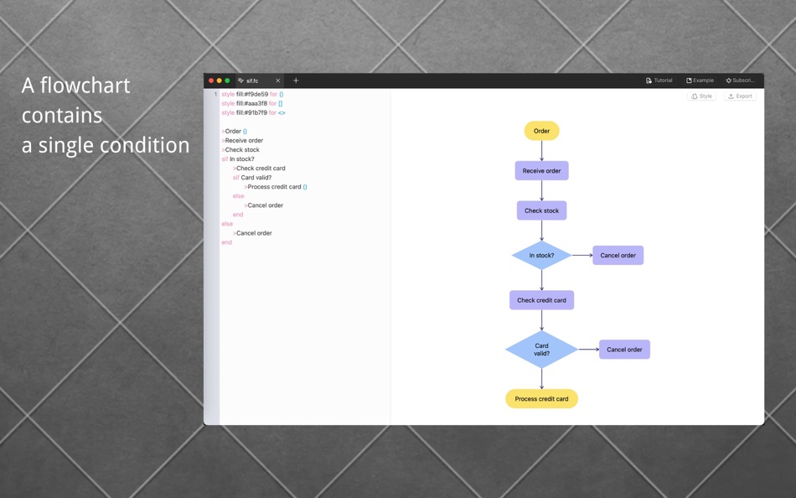Add a new tab with plus icon
Viewport: 796px width, 498px height.
point(296,80)
